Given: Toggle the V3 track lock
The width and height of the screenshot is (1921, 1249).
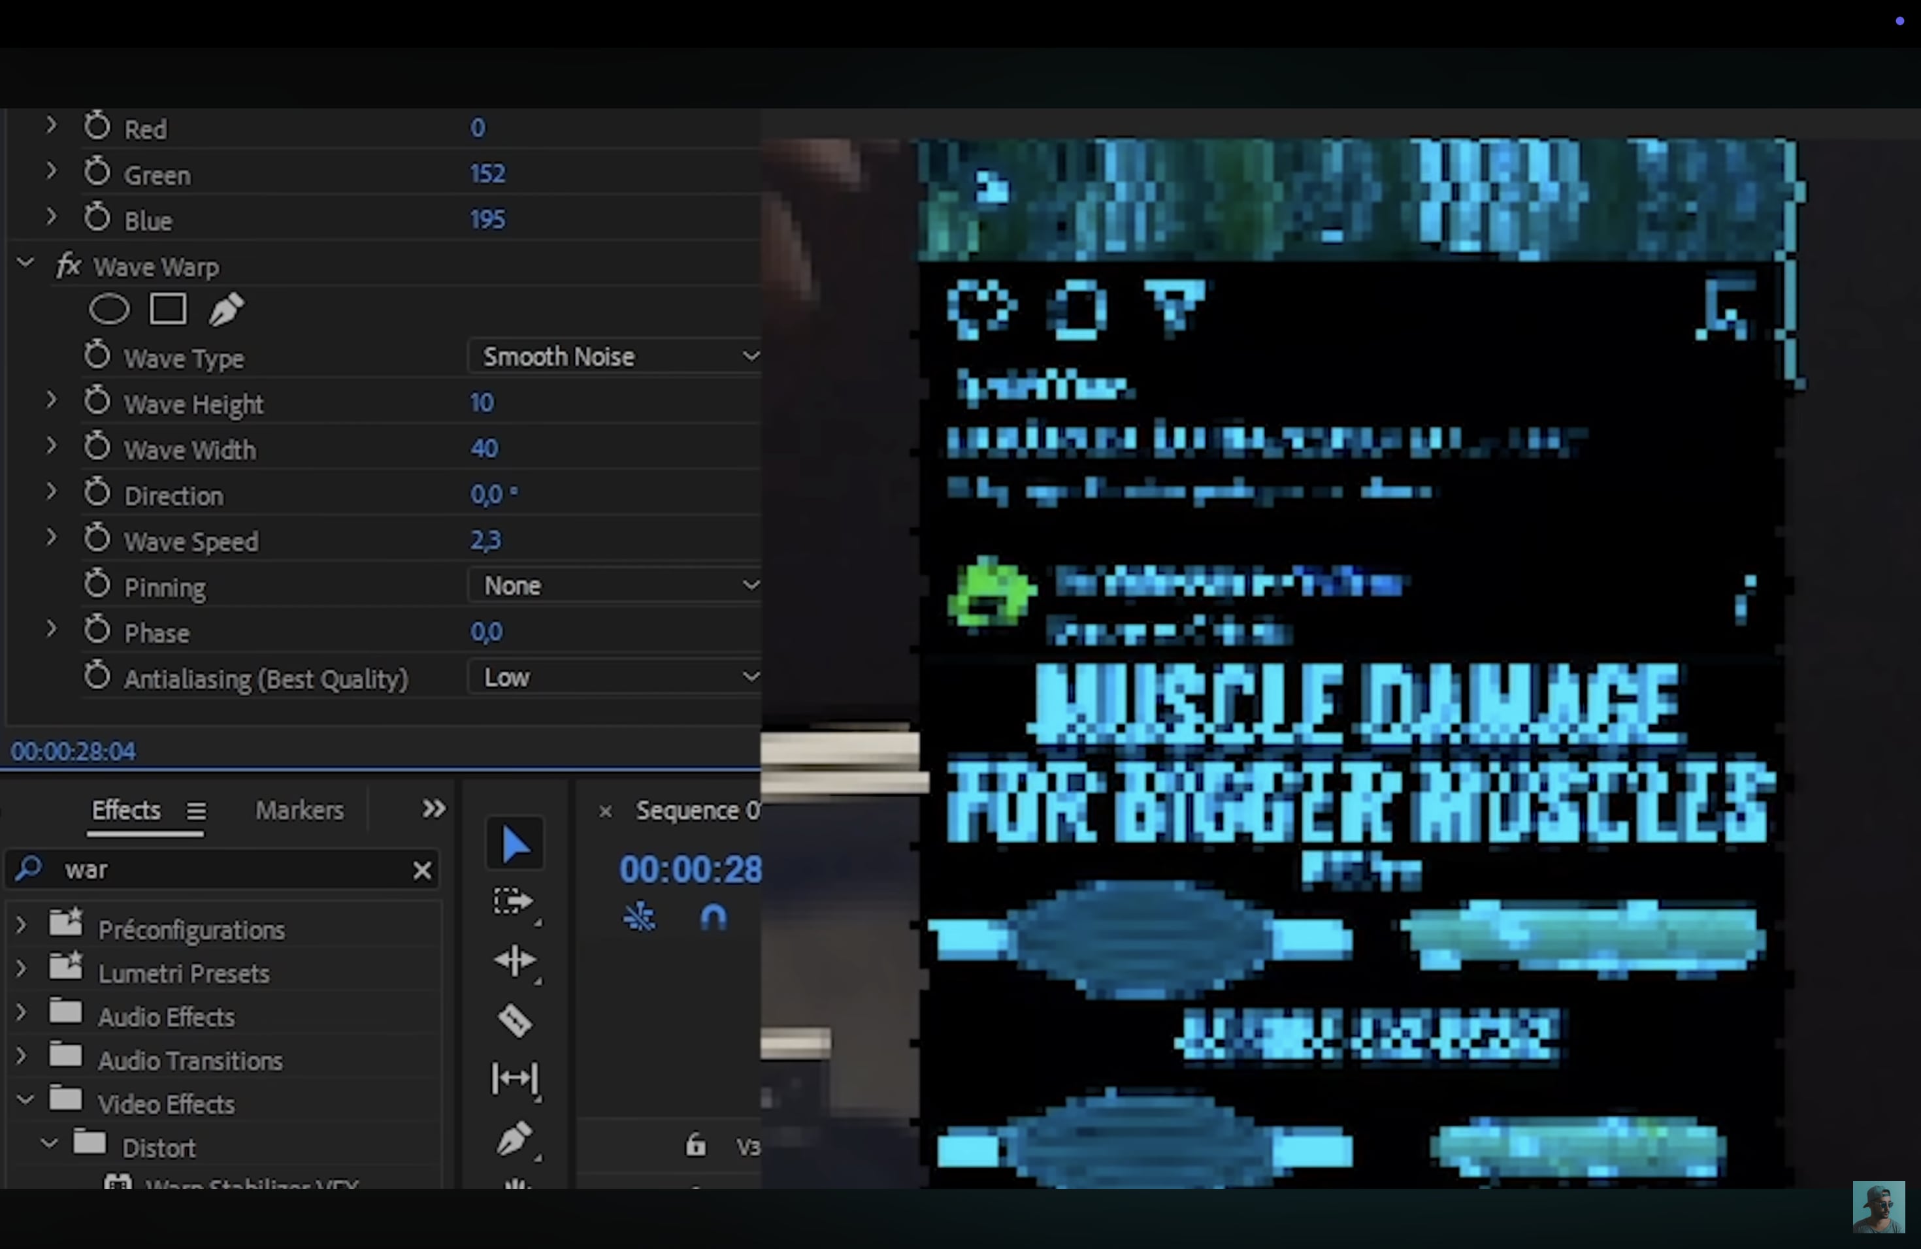Looking at the screenshot, I should [x=695, y=1145].
